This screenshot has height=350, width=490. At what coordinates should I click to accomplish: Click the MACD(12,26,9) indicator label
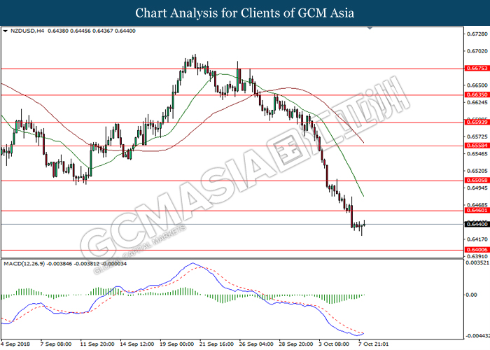24,264
